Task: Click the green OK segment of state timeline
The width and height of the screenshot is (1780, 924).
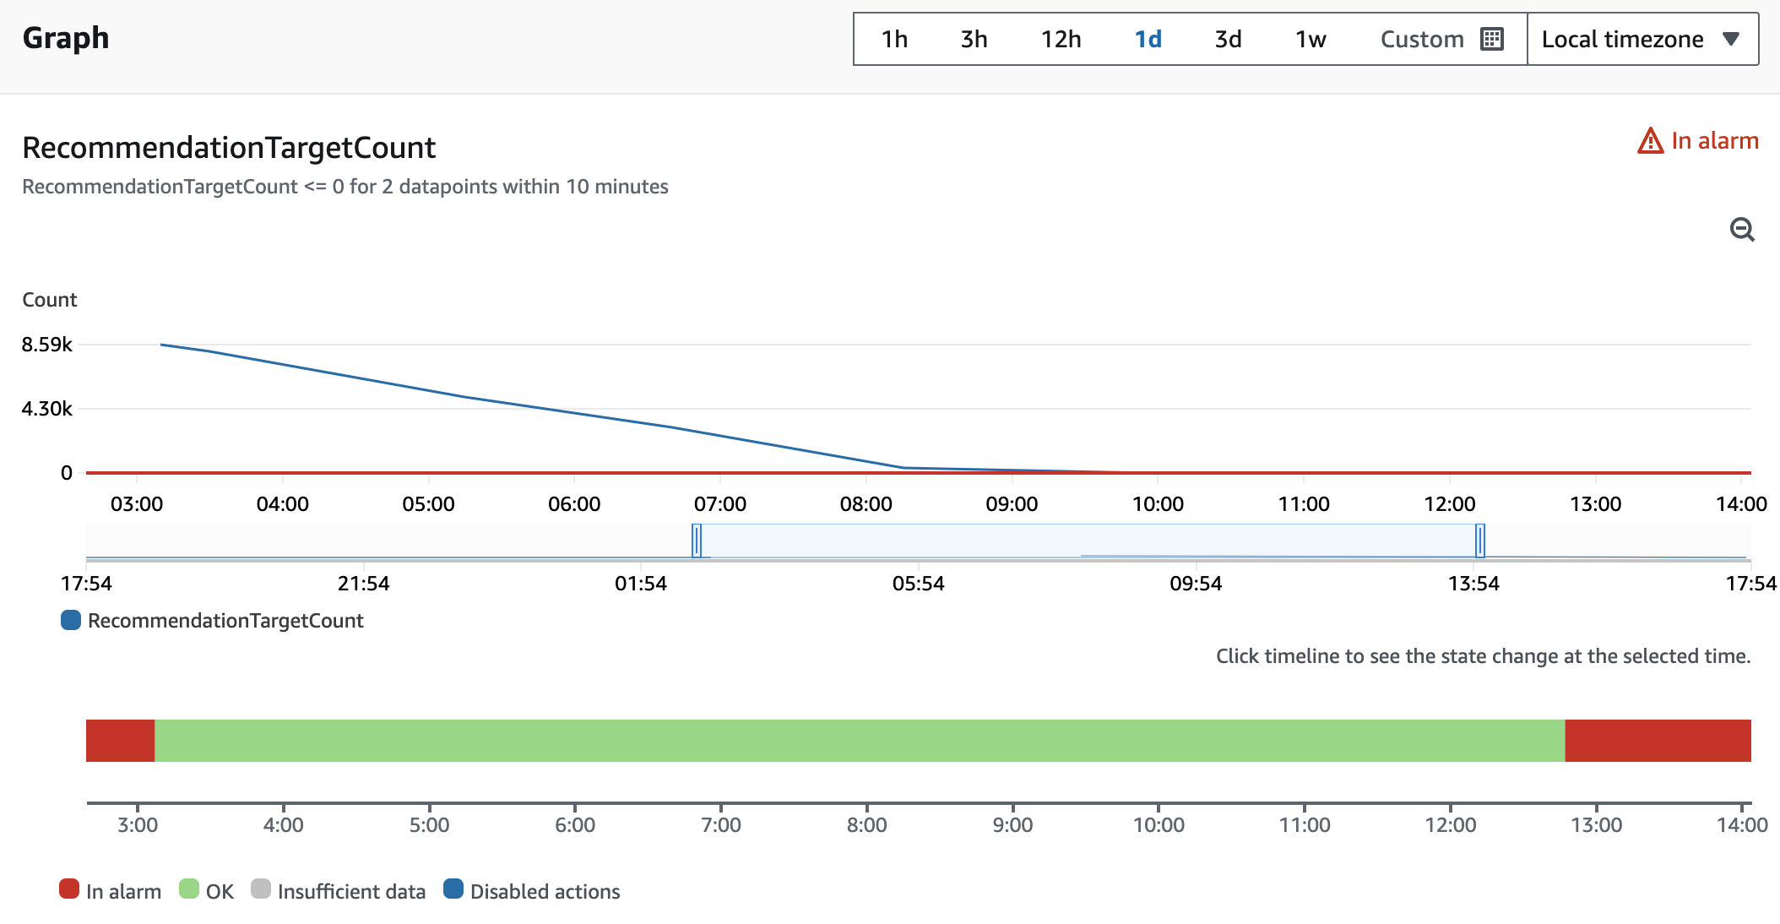Action: point(860,741)
